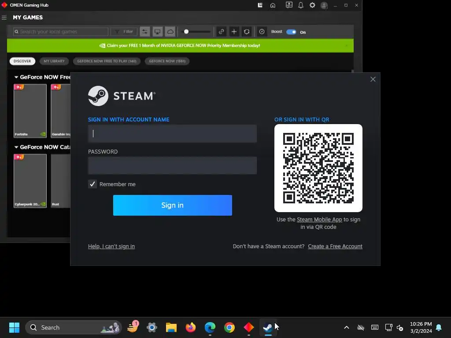The height and width of the screenshot is (338, 451).
Task: Open the taskbar app with badge 1
Action: click(133, 327)
